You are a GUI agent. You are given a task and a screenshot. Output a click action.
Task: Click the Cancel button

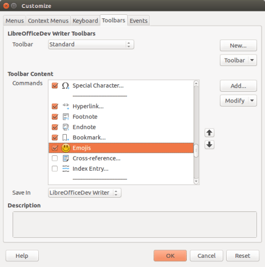(x=206, y=256)
